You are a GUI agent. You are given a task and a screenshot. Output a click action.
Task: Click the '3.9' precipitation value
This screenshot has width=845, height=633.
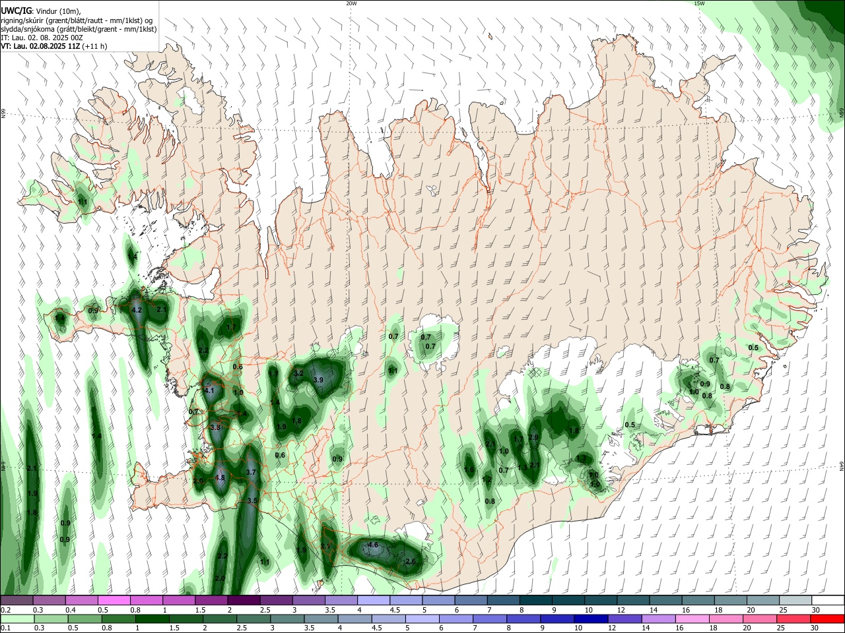click(x=318, y=380)
